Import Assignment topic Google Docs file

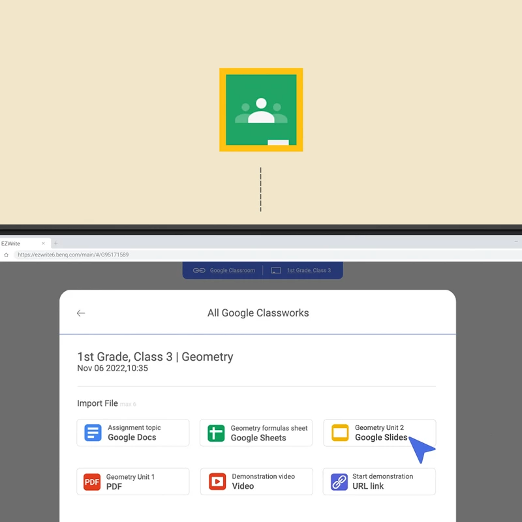(133, 433)
